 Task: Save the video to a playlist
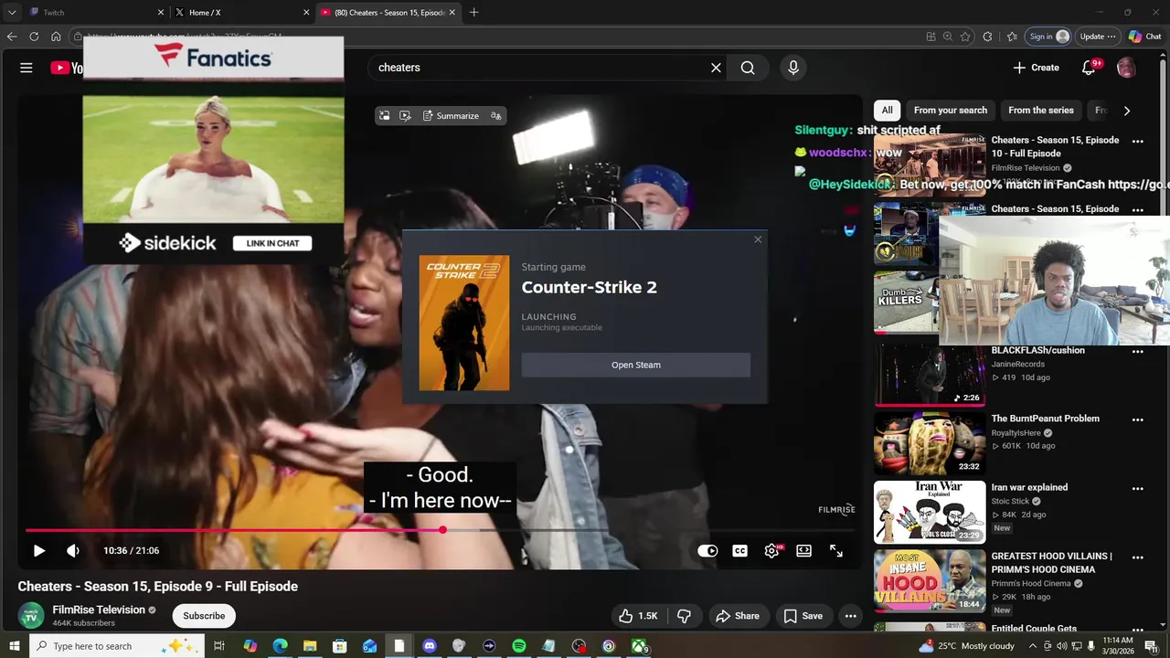[803, 616]
